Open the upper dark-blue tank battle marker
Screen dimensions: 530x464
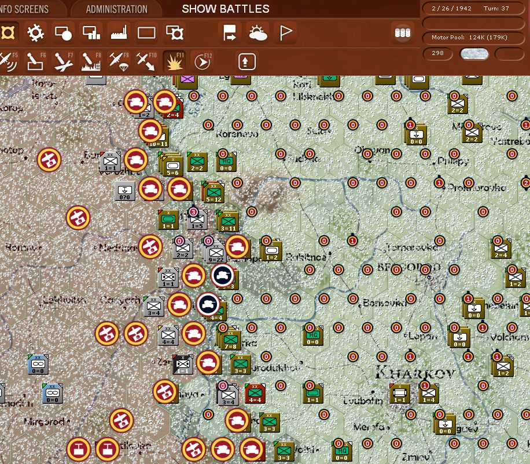(x=222, y=276)
